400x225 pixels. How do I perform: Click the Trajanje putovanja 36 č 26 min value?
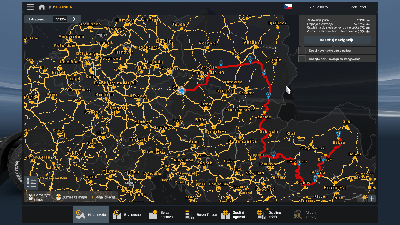pos(361,24)
